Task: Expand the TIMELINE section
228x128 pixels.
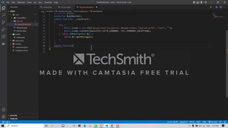Action: click(23, 119)
